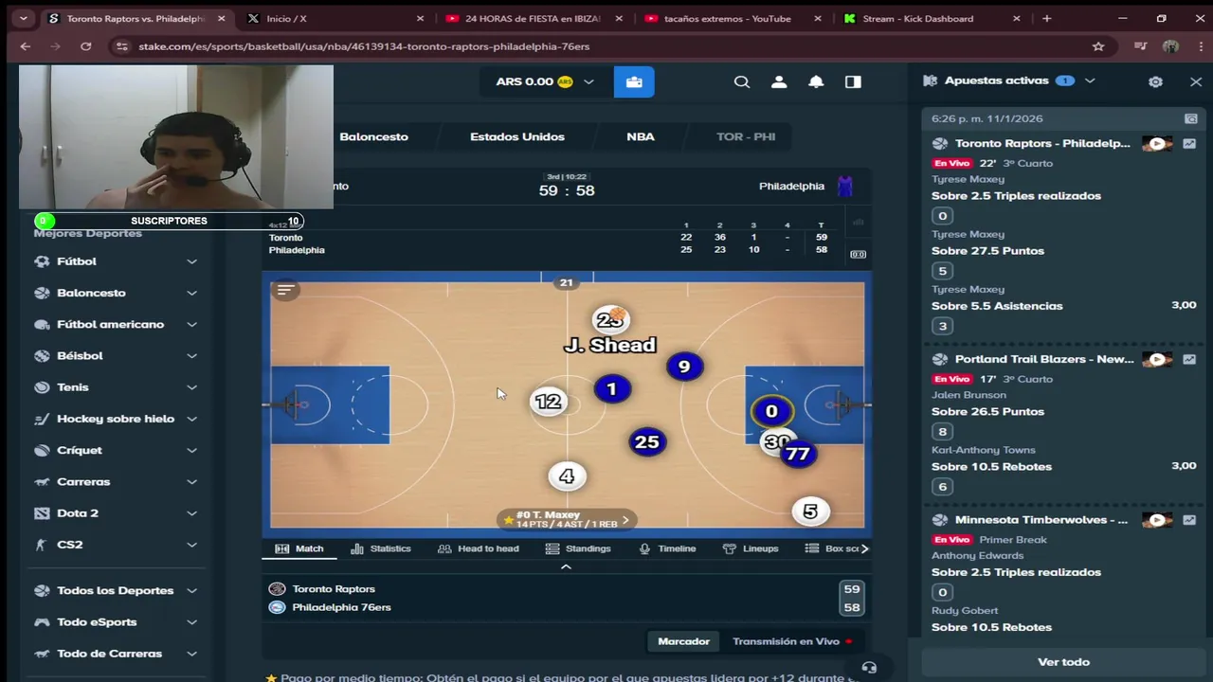Click the Tenis icon in sidebar
Viewport: 1213px width, 682px height.
pyautogui.click(x=42, y=387)
